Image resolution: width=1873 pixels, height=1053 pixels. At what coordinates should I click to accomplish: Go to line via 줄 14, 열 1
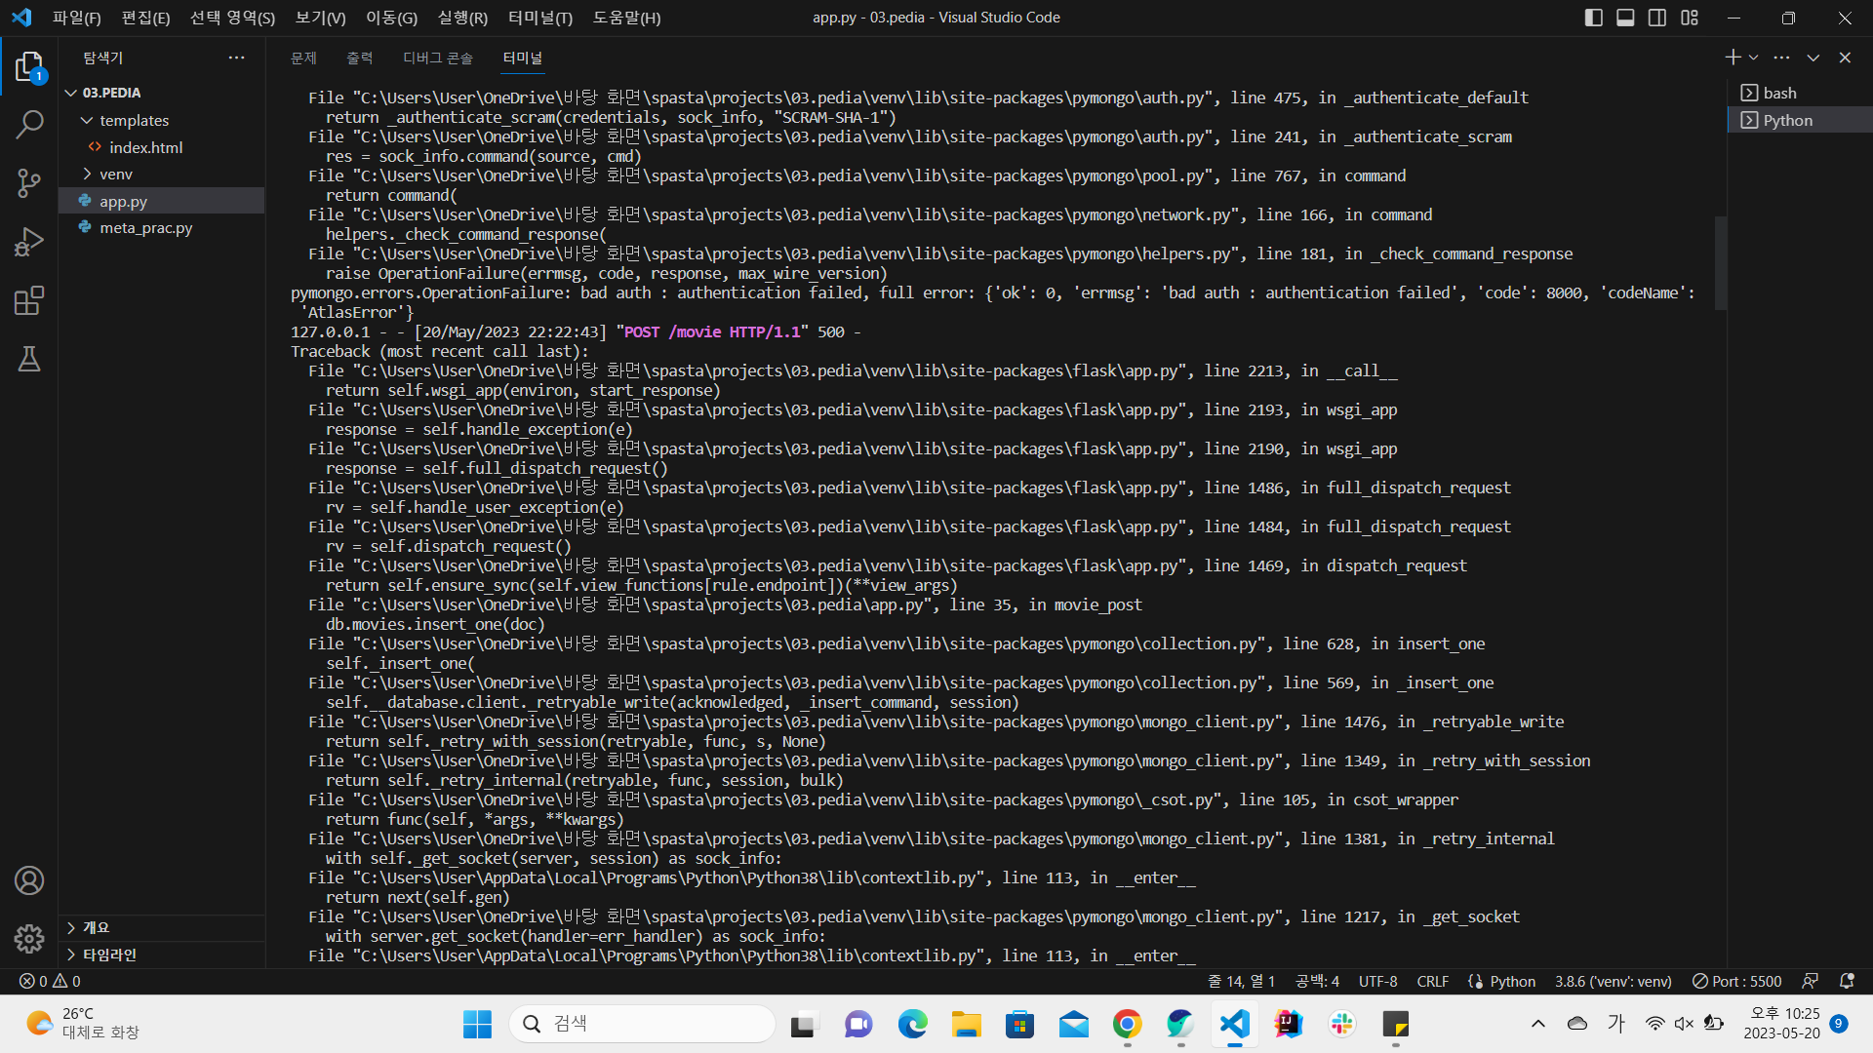1241,981
